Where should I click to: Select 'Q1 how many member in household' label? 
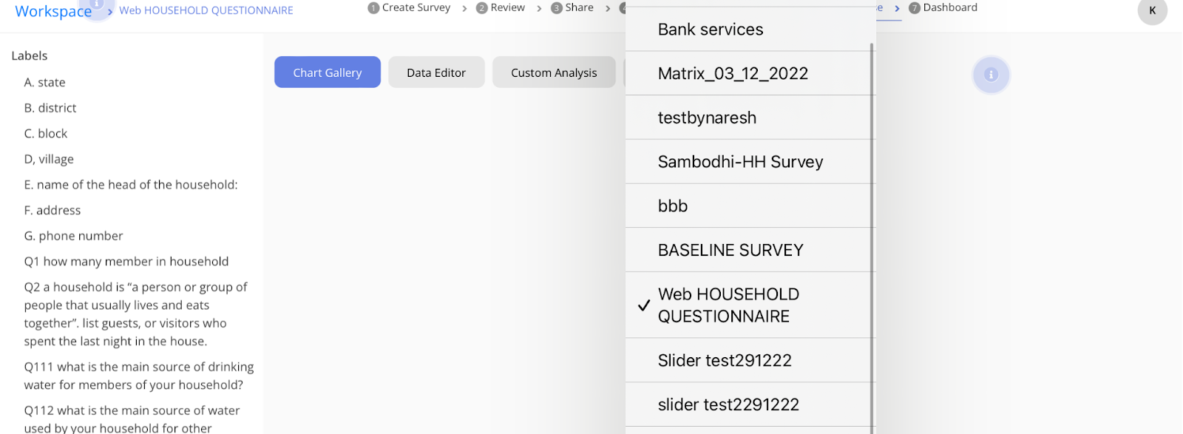[x=126, y=262]
